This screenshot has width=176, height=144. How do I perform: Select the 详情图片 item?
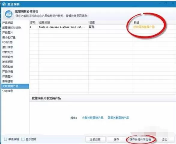(x=7, y=76)
